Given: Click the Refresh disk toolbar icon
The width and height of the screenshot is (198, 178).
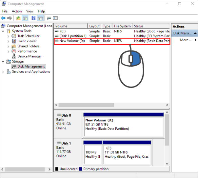Looking at the screenshot, I should (x=49, y=18).
